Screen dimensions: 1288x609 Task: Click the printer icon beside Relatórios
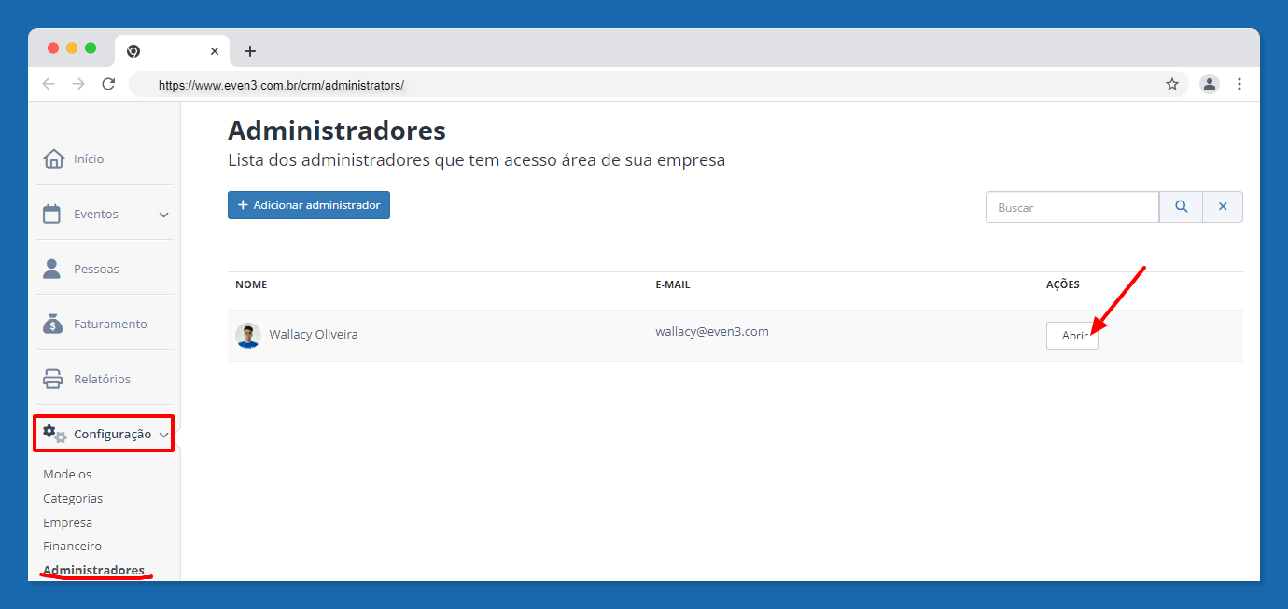click(53, 379)
